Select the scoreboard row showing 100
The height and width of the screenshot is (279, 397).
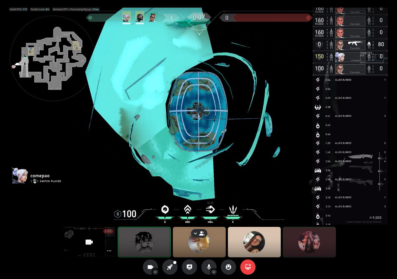click(349, 69)
